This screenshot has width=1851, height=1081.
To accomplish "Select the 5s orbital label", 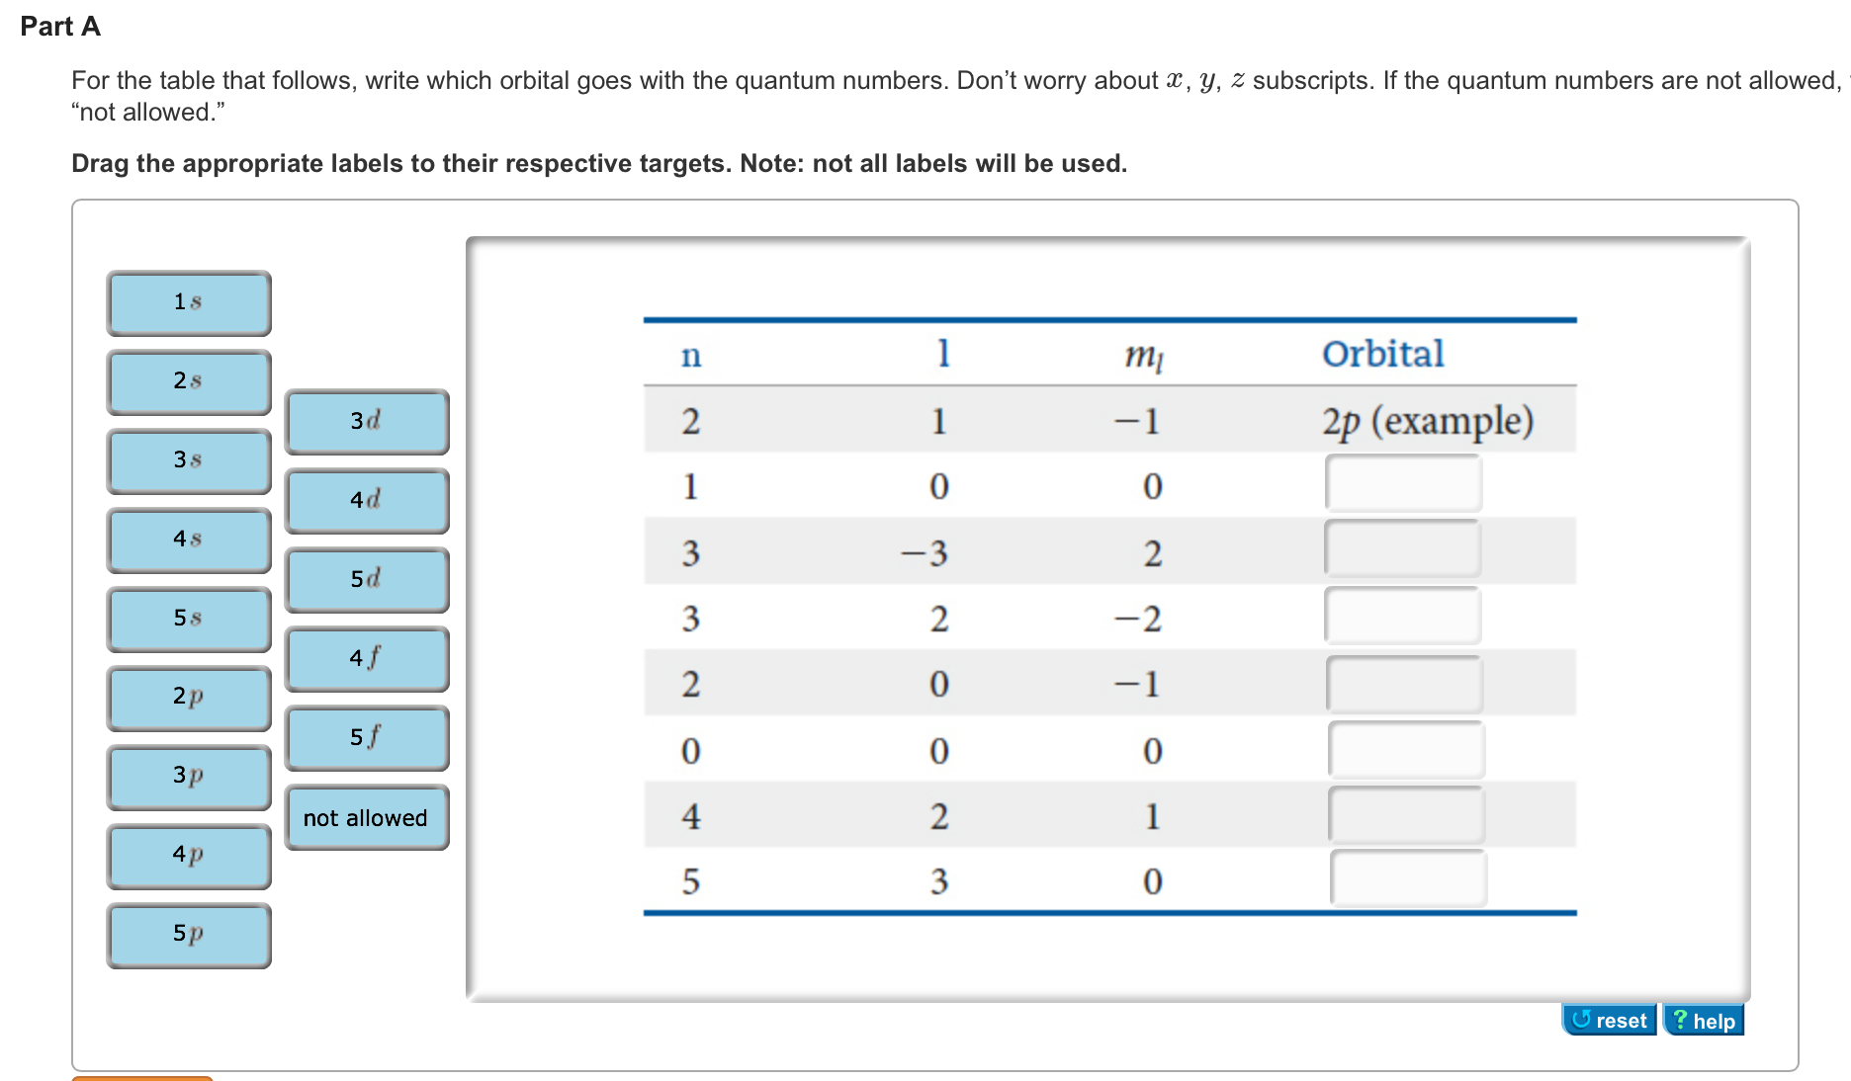I will (188, 620).
